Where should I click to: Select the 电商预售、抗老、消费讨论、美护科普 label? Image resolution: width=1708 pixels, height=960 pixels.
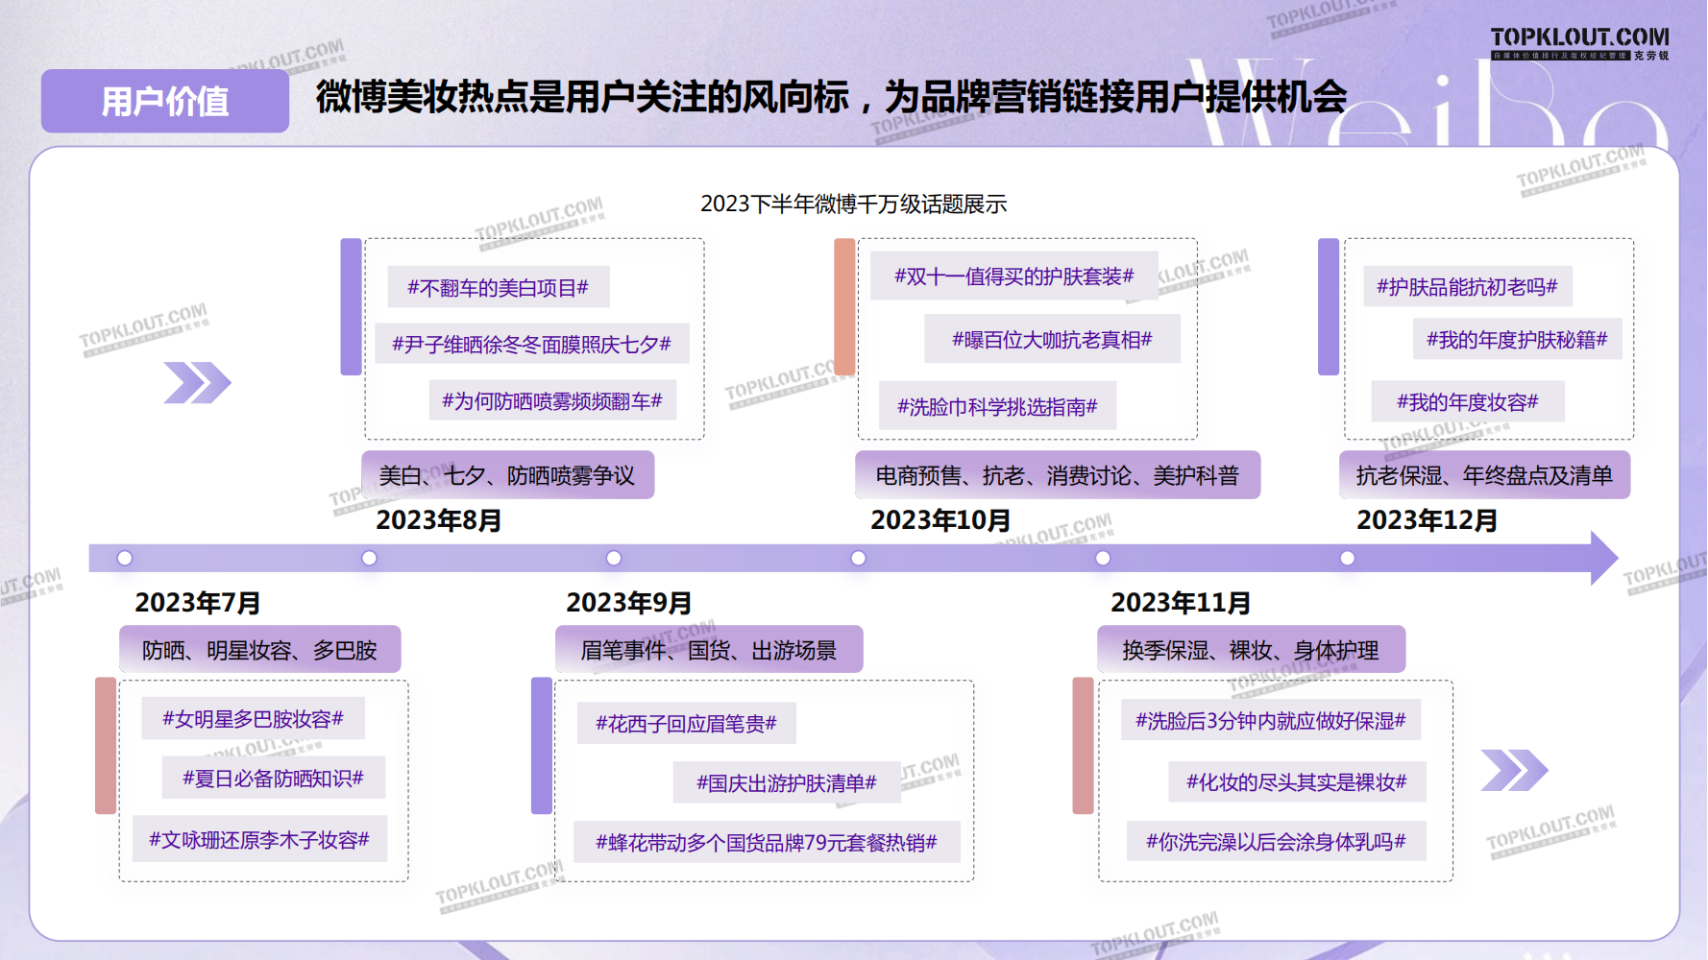1057,475
